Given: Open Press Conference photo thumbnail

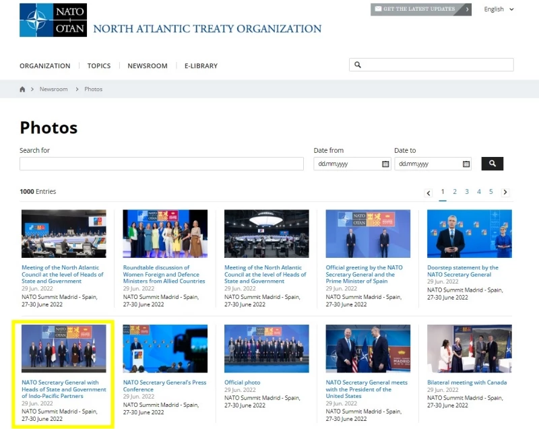Looking at the screenshot, I should (165, 349).
